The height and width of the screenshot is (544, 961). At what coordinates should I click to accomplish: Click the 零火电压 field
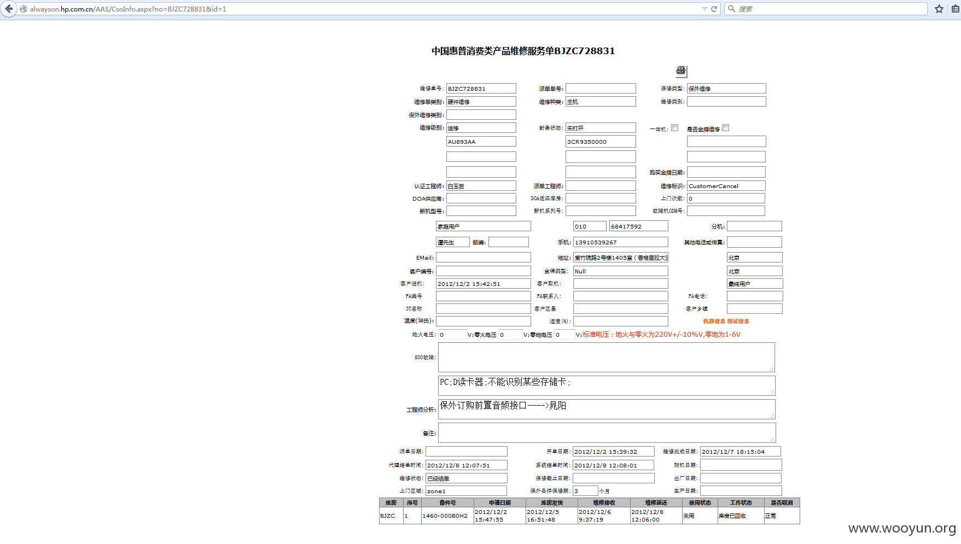tap(511, 335)
